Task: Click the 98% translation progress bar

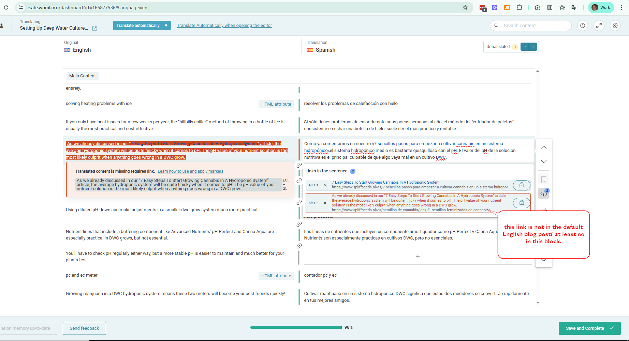Action: (296, 327)
